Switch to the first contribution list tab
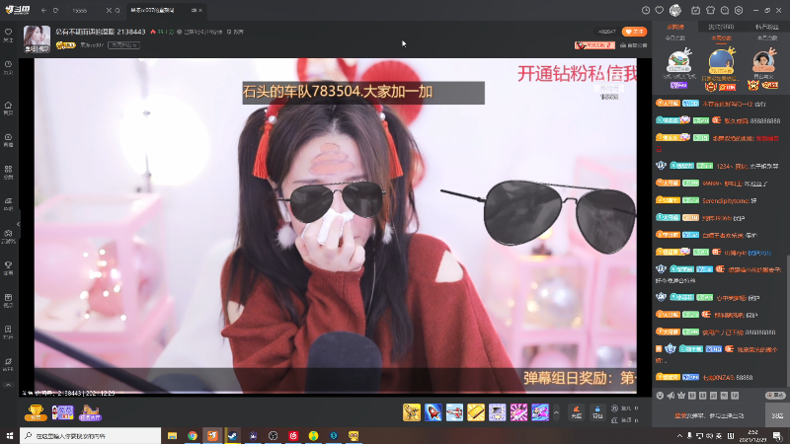 (x=675, y=27)
